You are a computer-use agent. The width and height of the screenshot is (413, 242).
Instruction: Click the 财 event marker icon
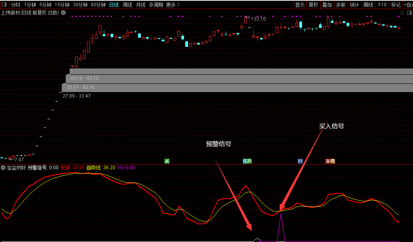[x=300, y=161]
